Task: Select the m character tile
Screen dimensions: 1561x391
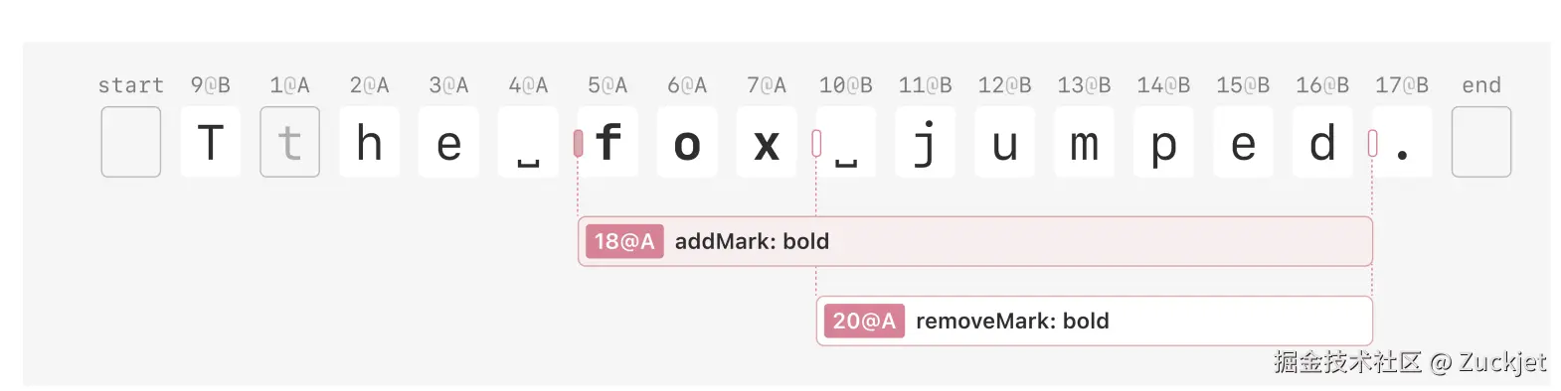Action: 1085,142
